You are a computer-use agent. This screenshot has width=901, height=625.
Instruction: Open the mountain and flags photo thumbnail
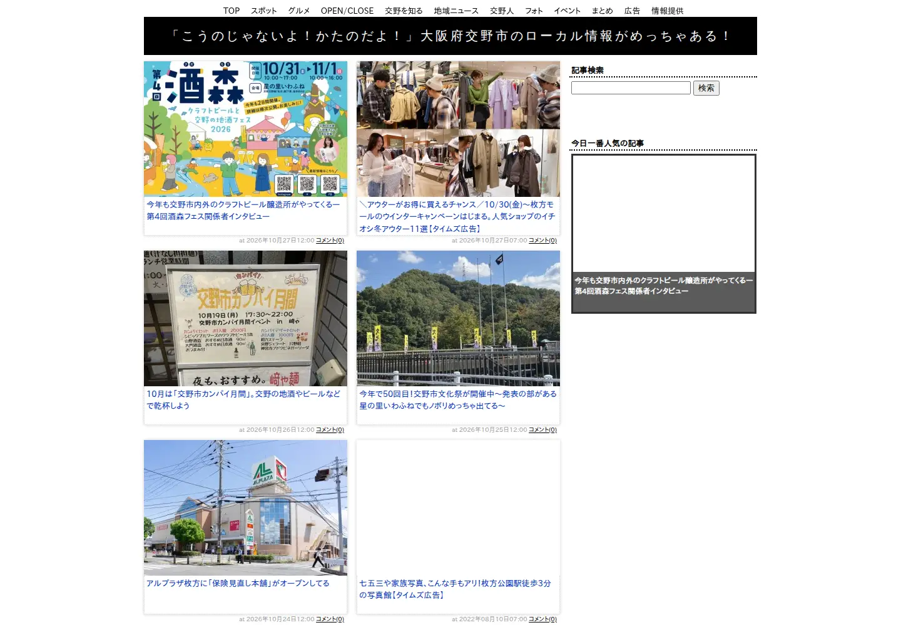click(458, 318)
